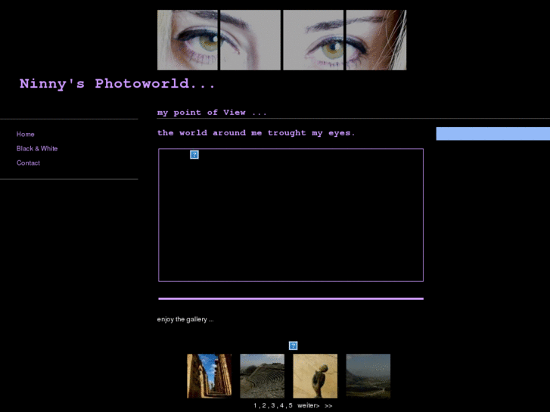Go to gallery page 2
The height and width of the screenshot is (412, 550).
(264, 405)
